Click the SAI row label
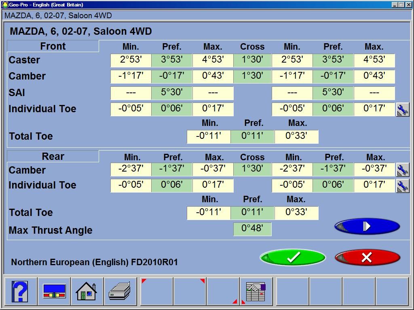414x310 pixels. coord(17,93)
